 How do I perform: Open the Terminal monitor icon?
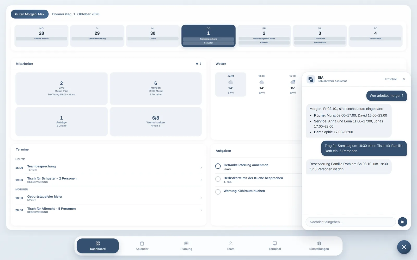[275, 243]
